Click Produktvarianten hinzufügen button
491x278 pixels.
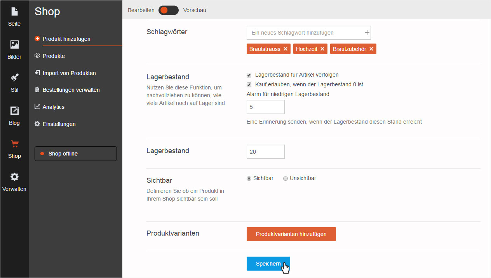[x=291, y=234]
